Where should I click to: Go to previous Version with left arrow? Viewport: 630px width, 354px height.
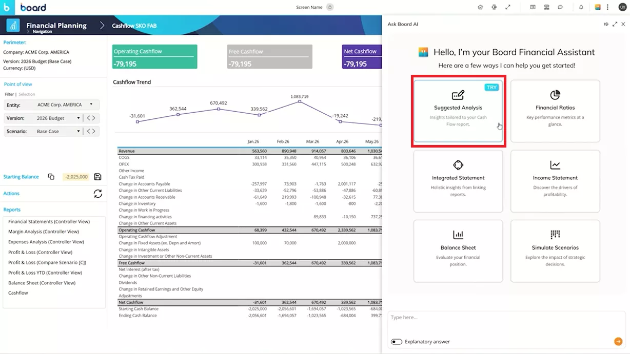tap(88, 118)
